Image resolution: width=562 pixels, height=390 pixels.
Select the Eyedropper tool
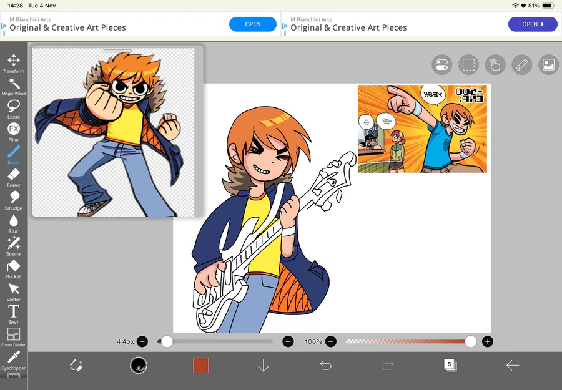point(14,361)
